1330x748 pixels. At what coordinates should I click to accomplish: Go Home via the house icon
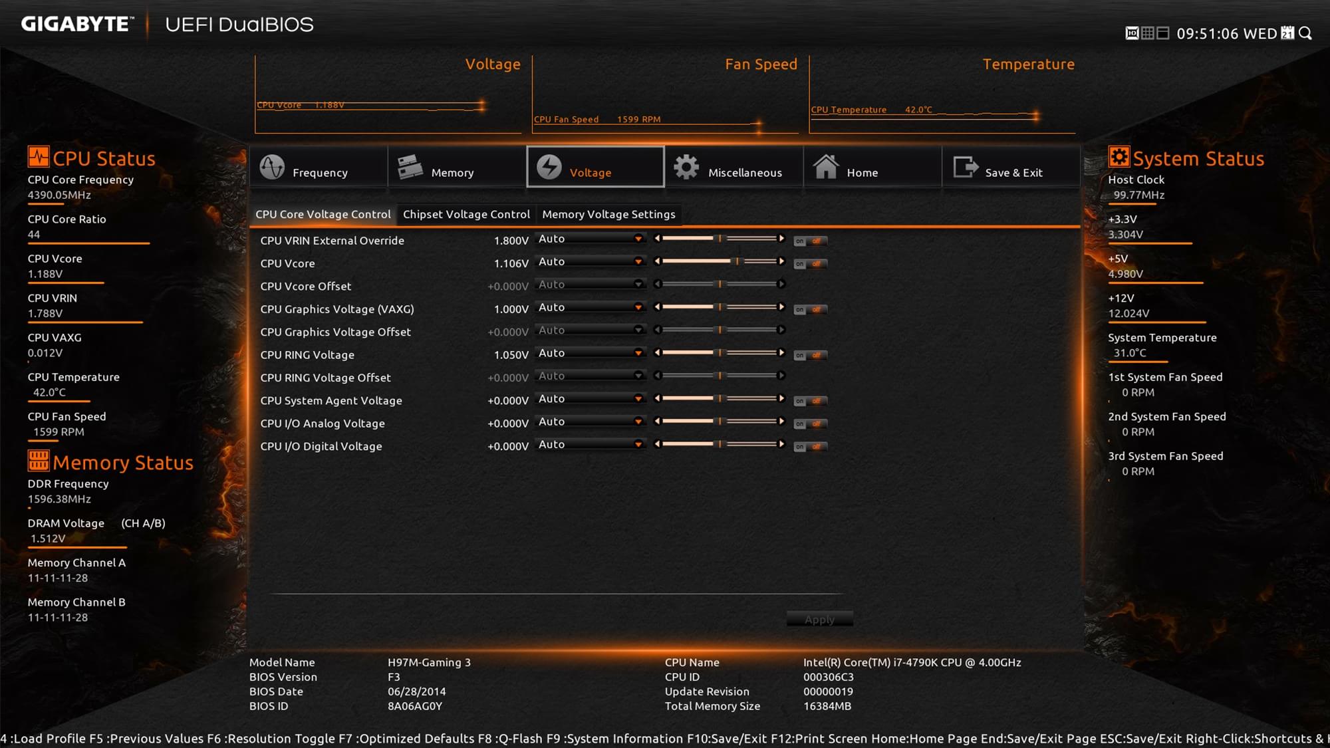(x=826, y=166)
